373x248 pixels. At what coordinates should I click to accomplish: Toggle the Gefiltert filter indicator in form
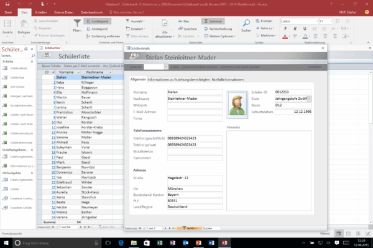(x=190, y=228)
